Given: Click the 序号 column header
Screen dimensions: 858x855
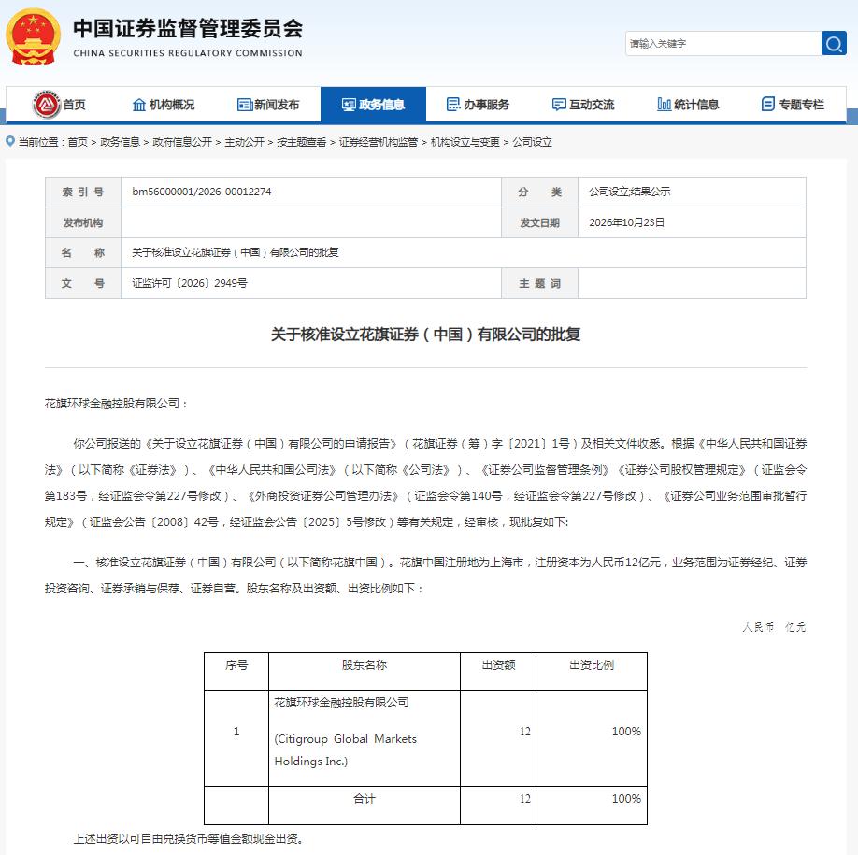Looking at the screenshot, I should tap(236, 665).
